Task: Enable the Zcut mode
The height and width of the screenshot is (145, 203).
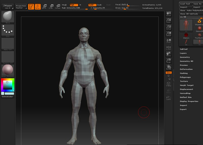Action: 108,5
